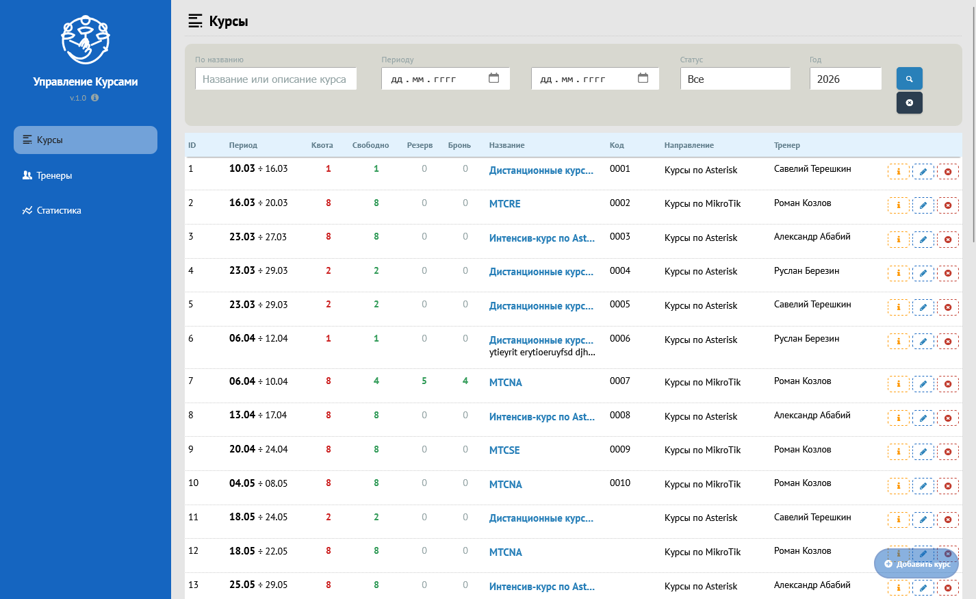This screenshot has width=976, height=599.
Task: Delete course 0009 MTCSE
Action: [x=948, y=452]
